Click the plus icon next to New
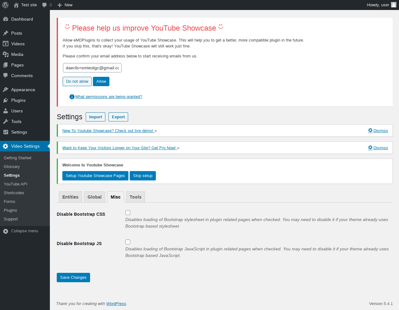This screenshot has width=399, height=310. coord(60,5)
